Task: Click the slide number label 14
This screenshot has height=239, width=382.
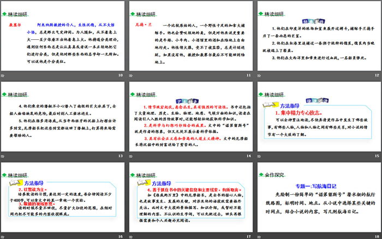Action: 249,156
